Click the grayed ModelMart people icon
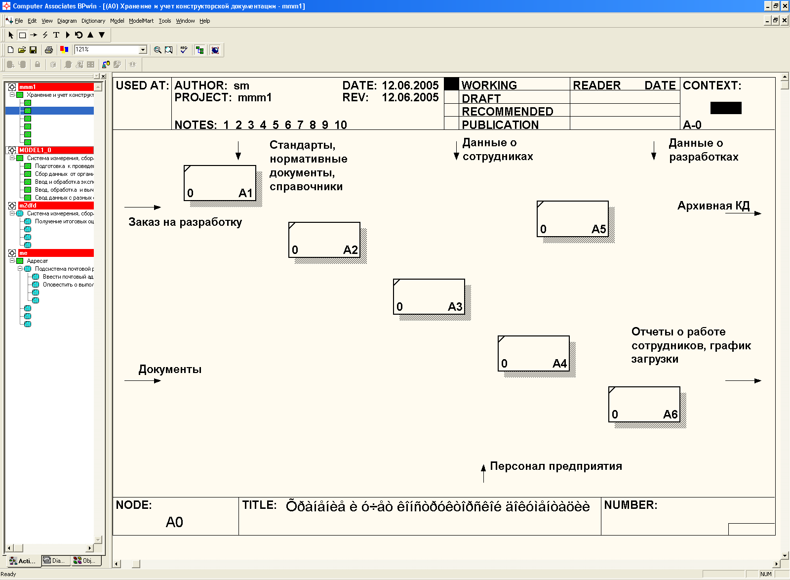This screenshot has height=580, width=790. point(132,64)
